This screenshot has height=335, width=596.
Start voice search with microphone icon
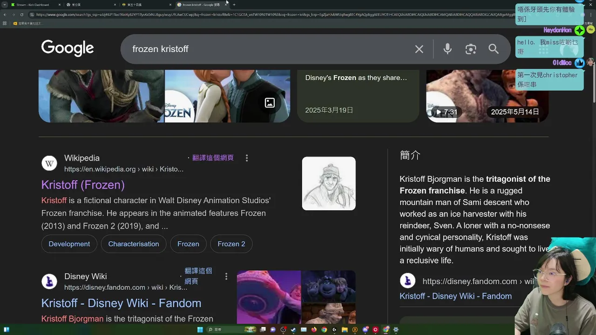pyautogui.click(x=447, y=49)
